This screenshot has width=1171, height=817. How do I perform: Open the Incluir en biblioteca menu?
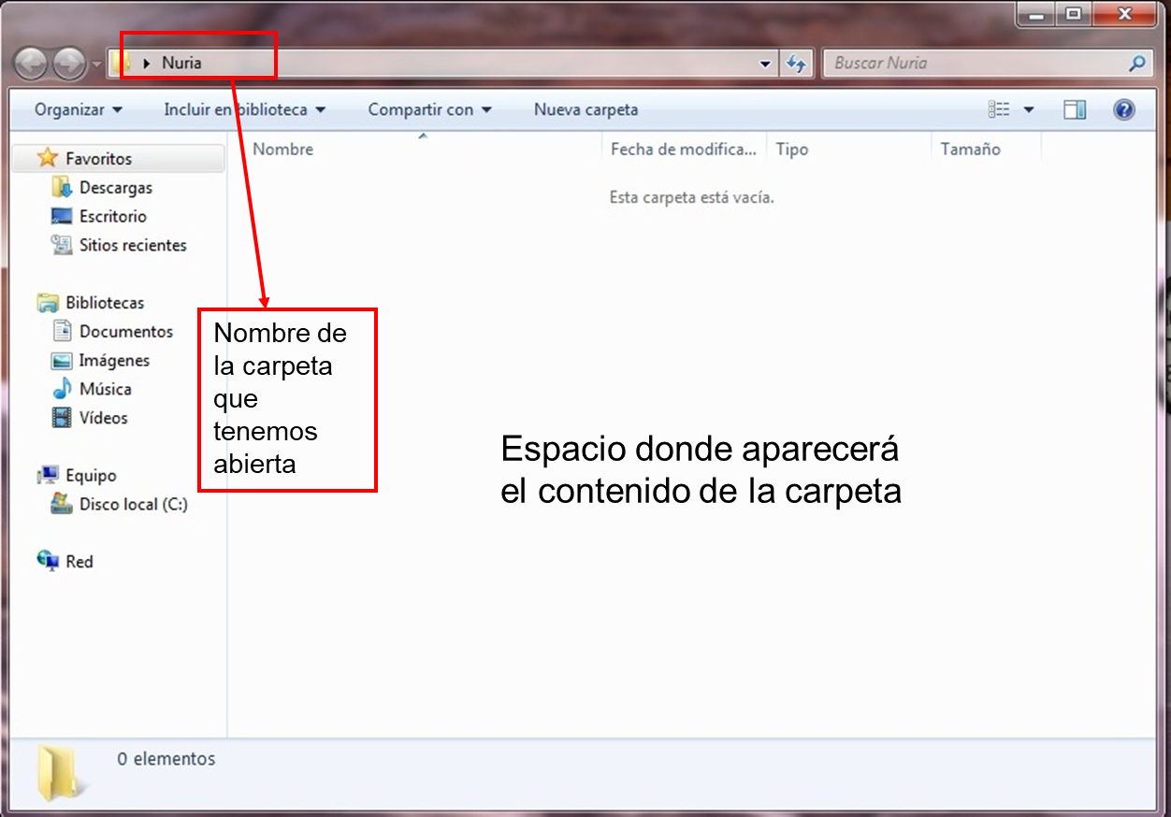tap(244, 110)
